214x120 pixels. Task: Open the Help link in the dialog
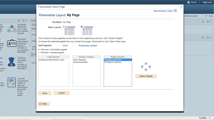(x=170, y=11)
